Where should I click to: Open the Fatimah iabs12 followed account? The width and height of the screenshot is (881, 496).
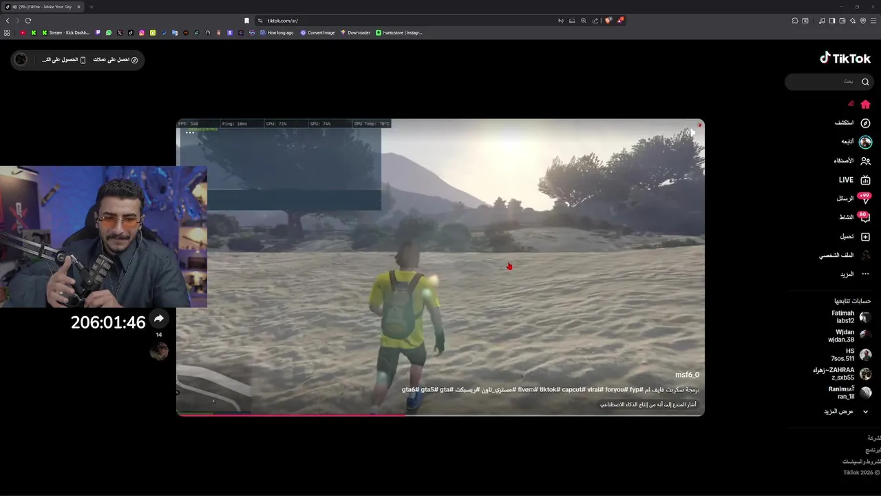coord(851,318)
